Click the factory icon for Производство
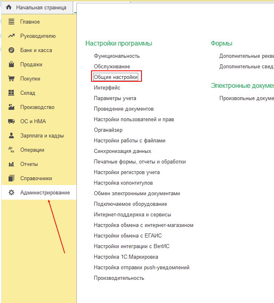The width and height of the screenshot is (274, 303). pyautogui.click(x=11, y=107)
